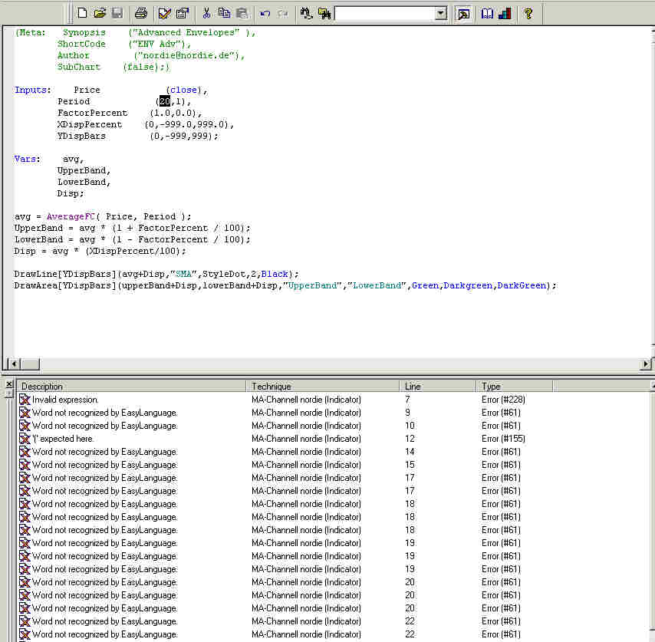Copy selection using toolbar icon

pos(224,13)
